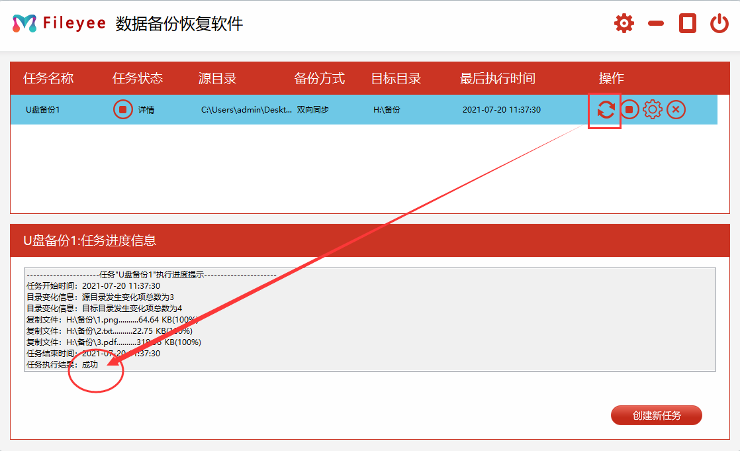Open the settings gear in the title bar
This screenshot has height=451, width=740.
tap(624, 24)
